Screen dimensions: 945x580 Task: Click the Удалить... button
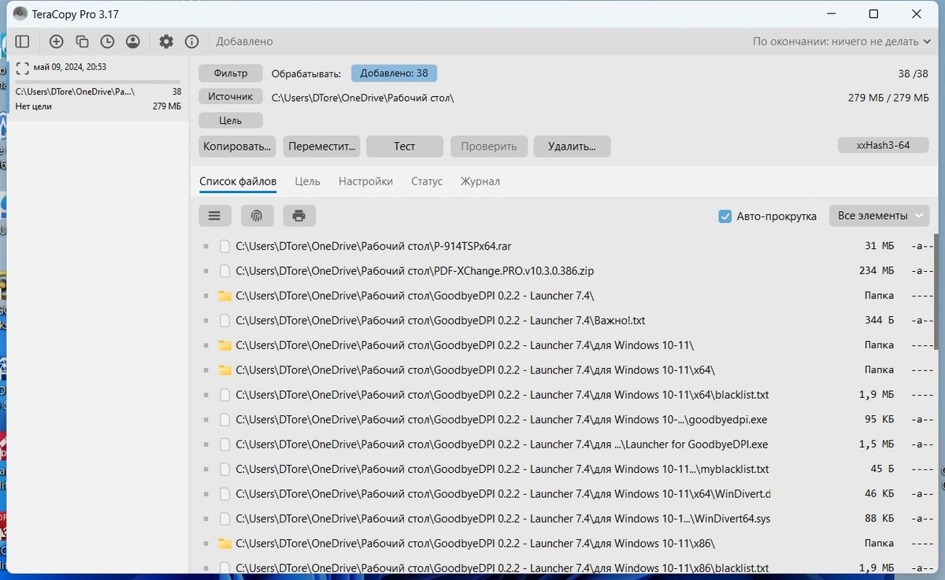coord(572,147)
